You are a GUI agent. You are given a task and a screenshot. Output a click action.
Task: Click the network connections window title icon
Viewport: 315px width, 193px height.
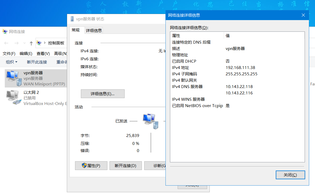coord(5,31)
